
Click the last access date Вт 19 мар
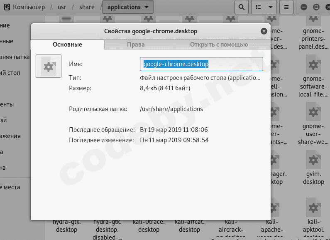(x=174, y=130)
